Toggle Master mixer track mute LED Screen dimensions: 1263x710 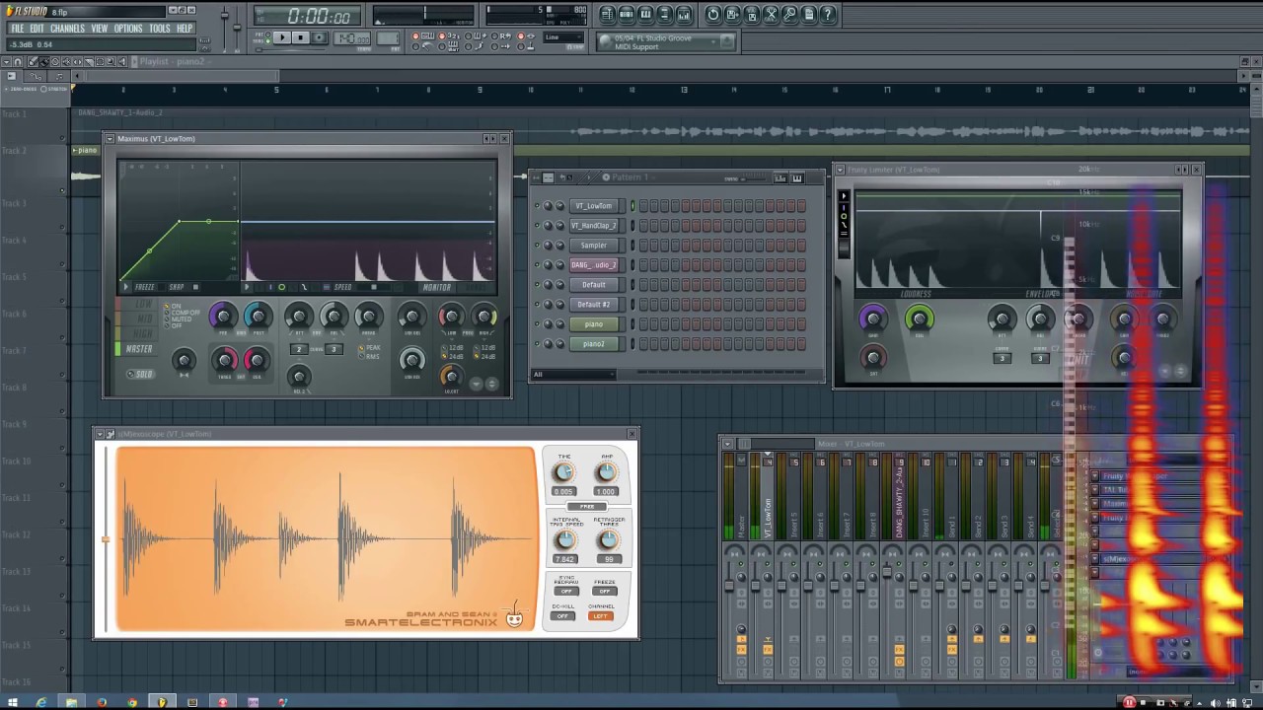click(x=741, y=563)
